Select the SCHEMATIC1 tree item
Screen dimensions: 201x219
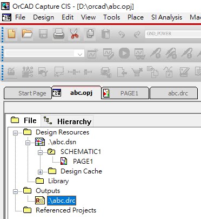(x=81, y=152)
